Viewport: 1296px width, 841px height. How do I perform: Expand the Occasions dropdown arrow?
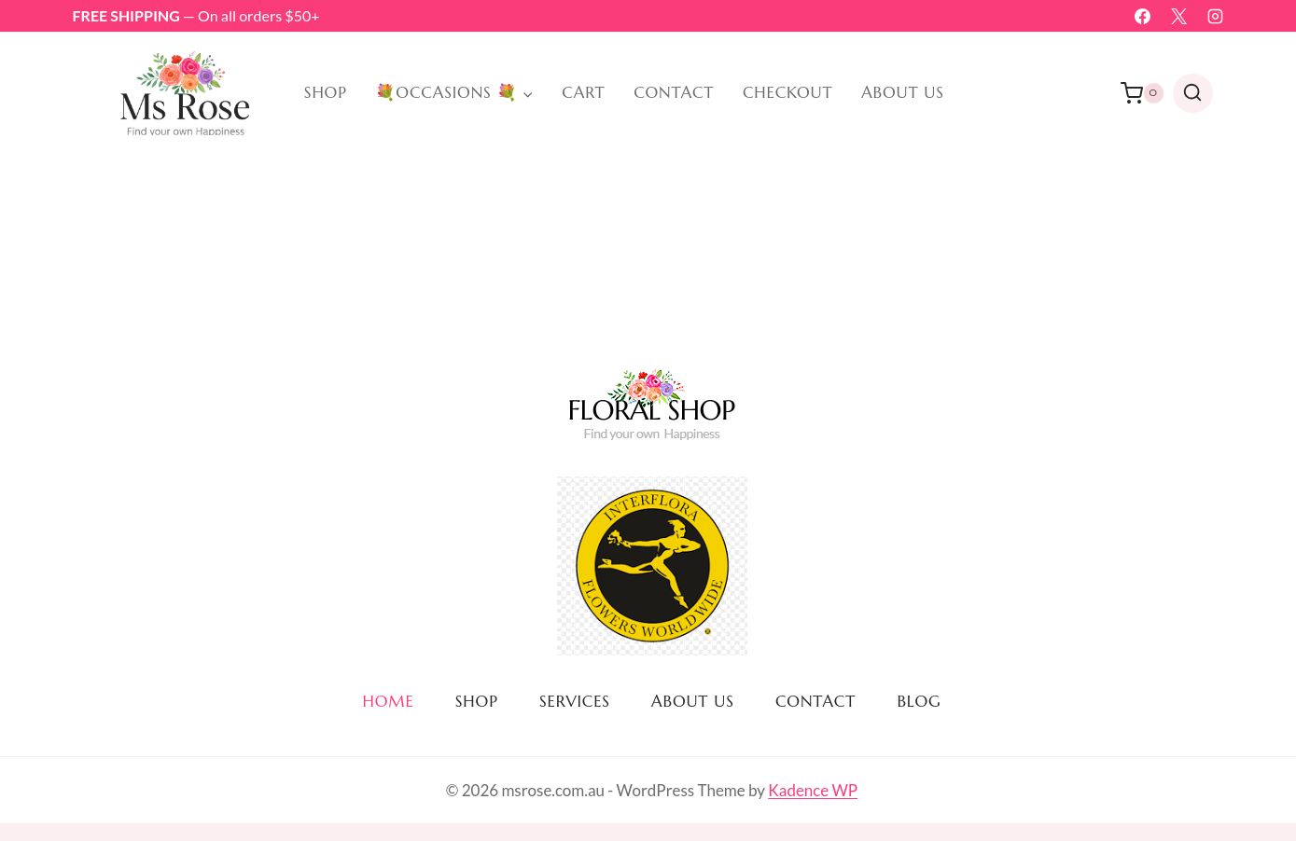click(527, 94)
